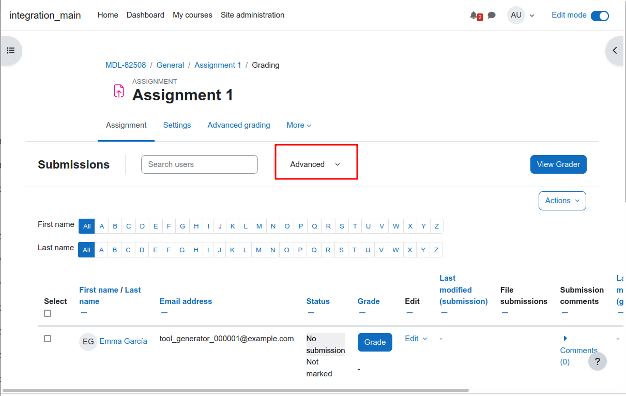Sort by Last modified (submission) header

coord(464,290)
